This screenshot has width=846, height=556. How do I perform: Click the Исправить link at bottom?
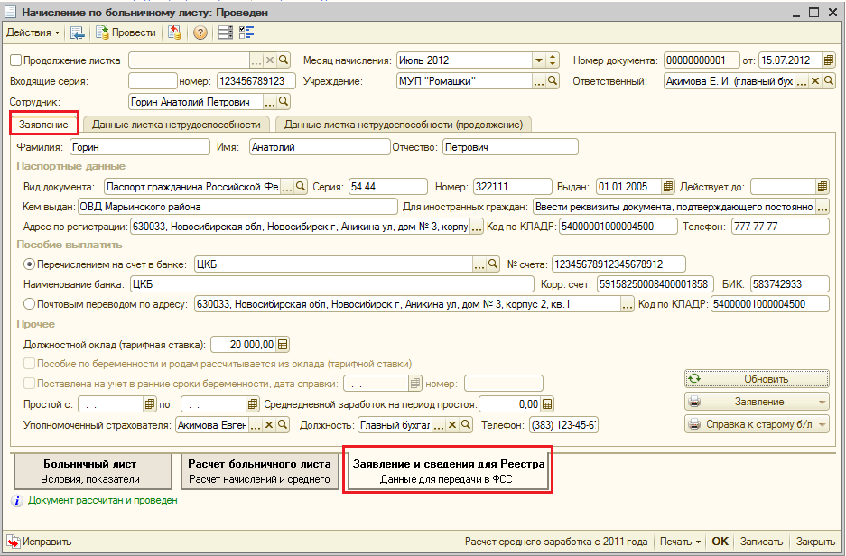(x=39, y=542)
